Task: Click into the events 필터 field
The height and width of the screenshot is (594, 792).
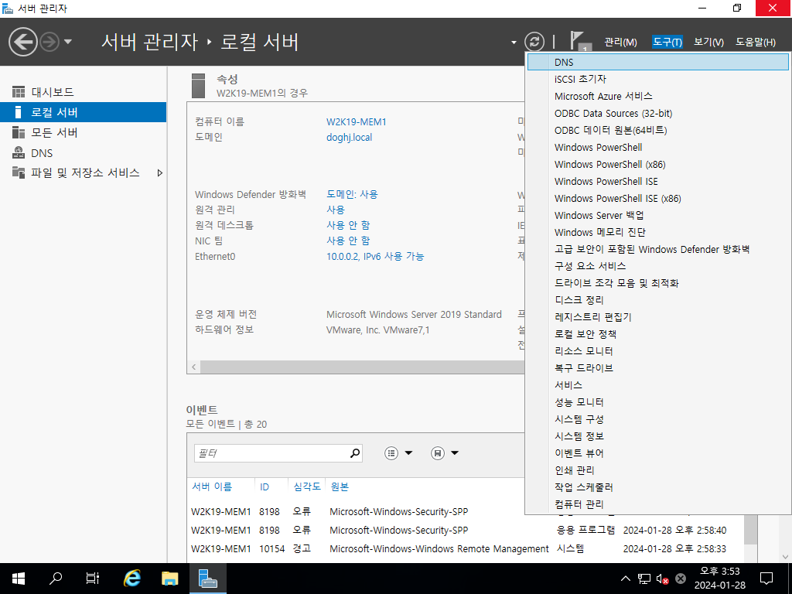Action: coord(271,453)
